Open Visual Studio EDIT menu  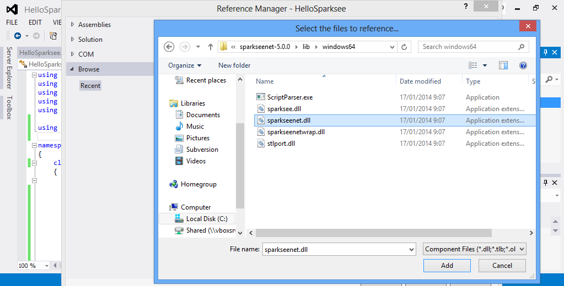(35, 22)
